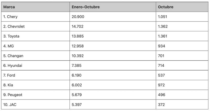Select the '2. Chevrolet' brand cell
This screenshot has height=111, width=210.
[x=14, y=26]
